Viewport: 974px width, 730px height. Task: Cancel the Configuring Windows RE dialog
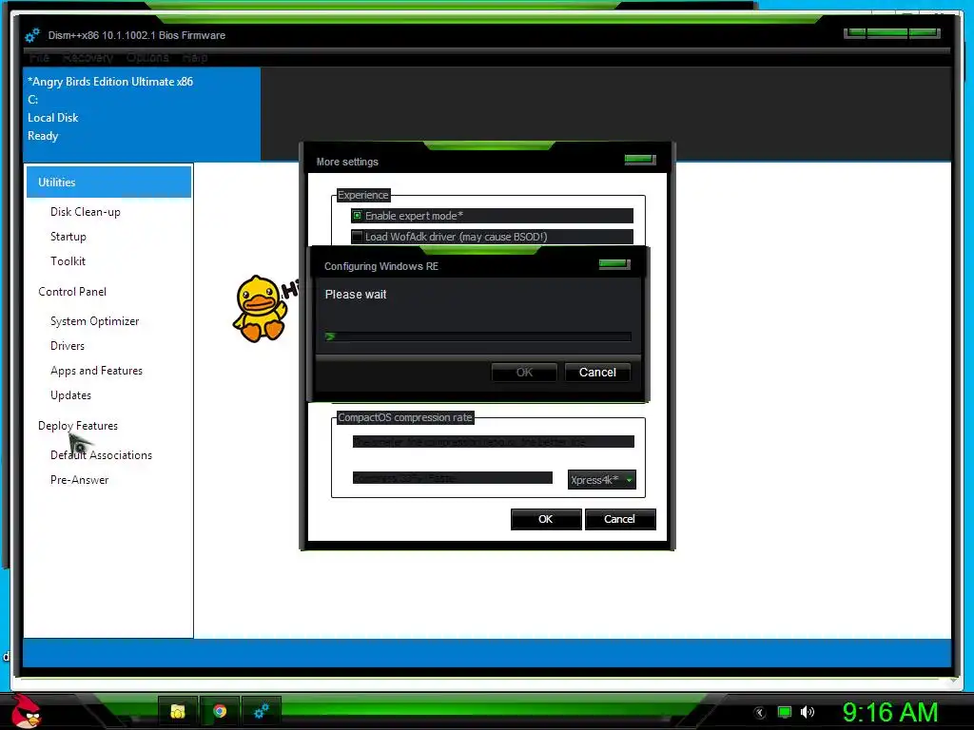tap(597, 373)
